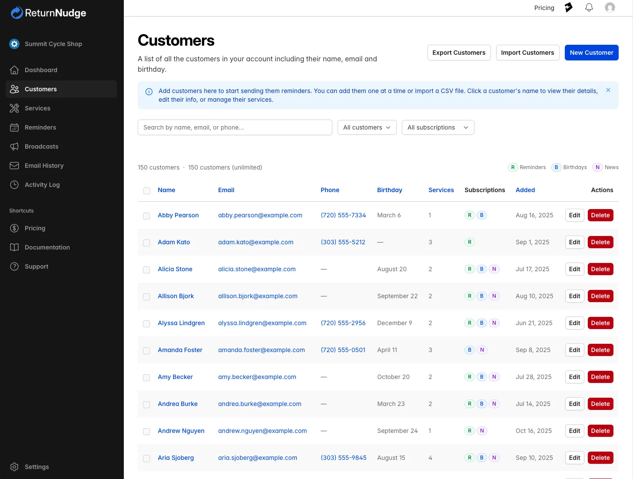Viewport: 633px width, 479px height.
Task: Open the Pricing page from the top bar
Action: pos(544,7)
